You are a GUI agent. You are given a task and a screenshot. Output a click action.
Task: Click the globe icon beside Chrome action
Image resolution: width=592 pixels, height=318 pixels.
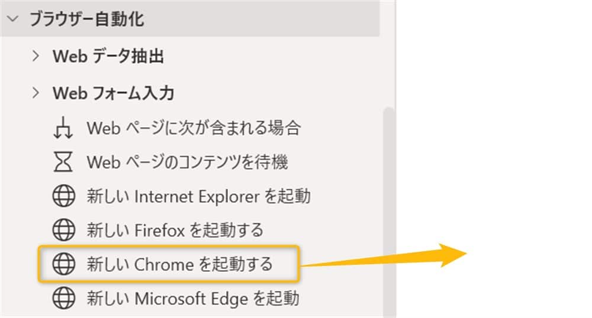click(x=63, y=264)
